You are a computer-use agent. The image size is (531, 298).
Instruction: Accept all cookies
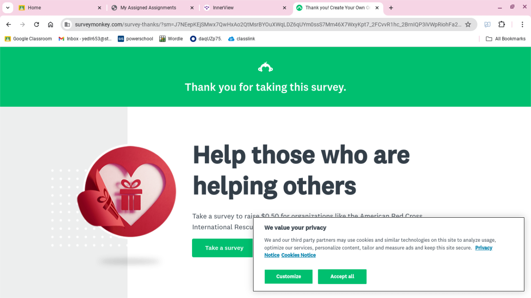click(342, 276)
